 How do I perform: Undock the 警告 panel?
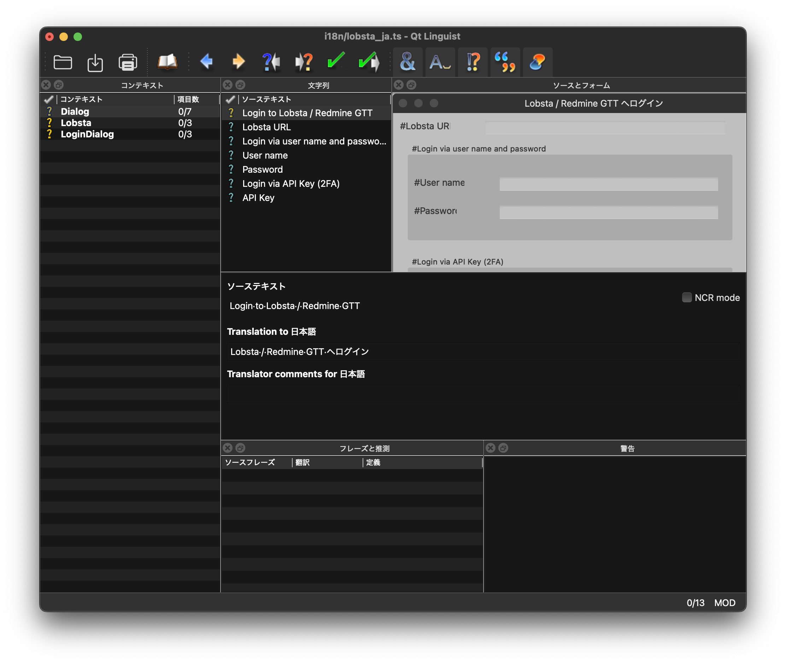[x=503, y=448]
